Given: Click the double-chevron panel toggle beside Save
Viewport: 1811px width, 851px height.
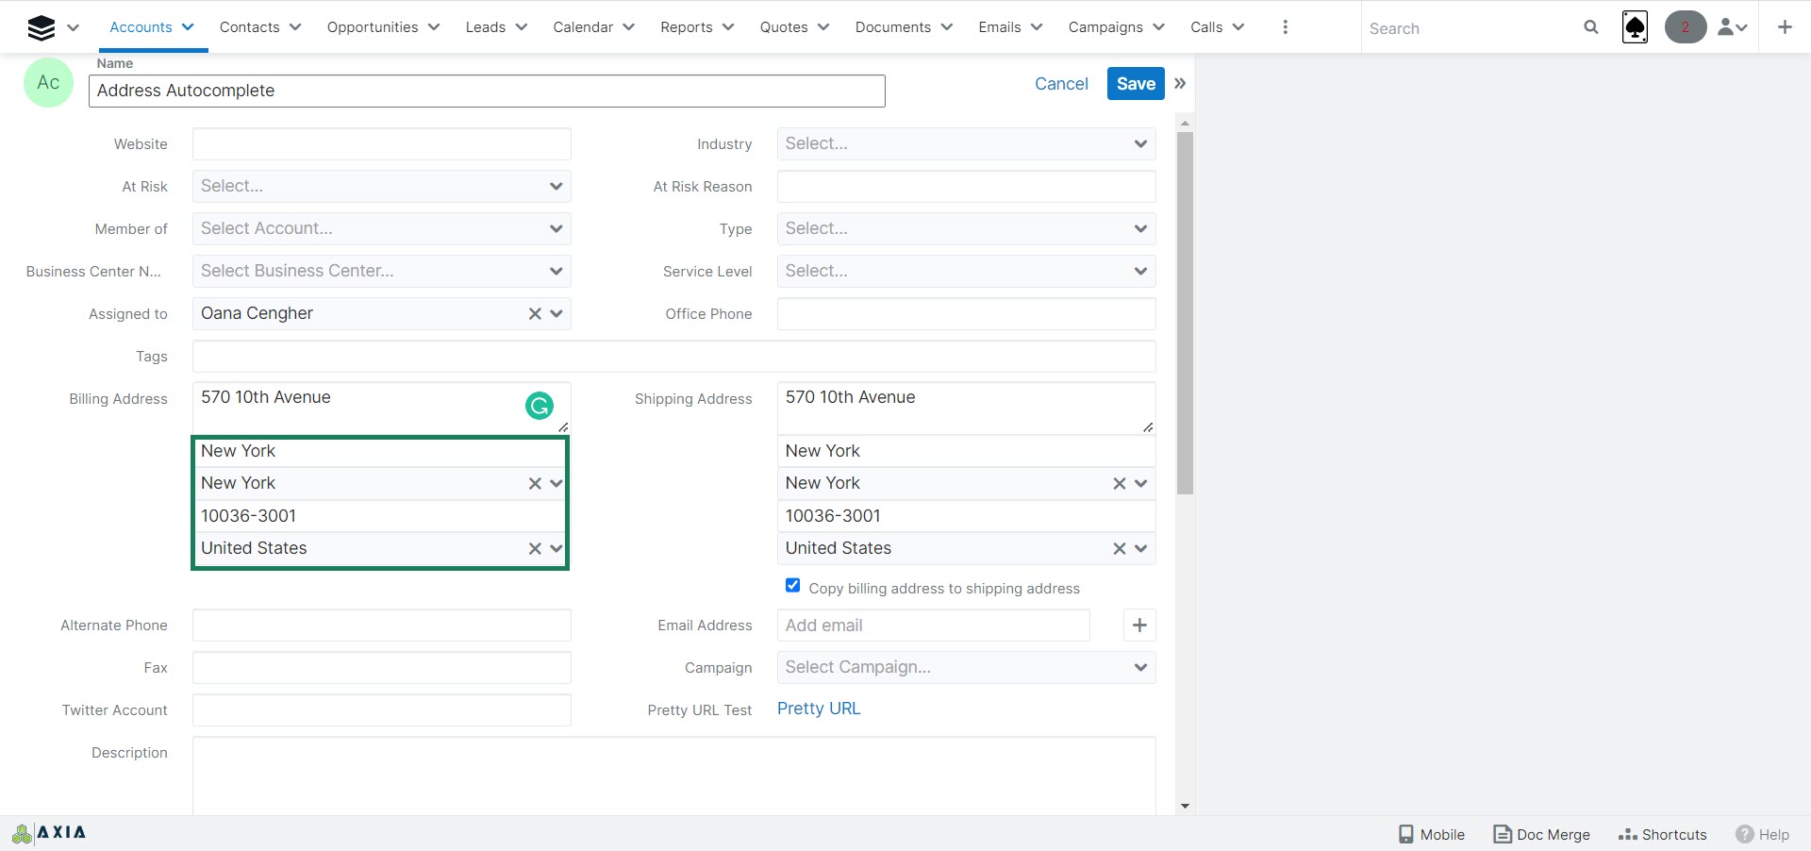Looking at the screenshot, I should pos(1180,83).
